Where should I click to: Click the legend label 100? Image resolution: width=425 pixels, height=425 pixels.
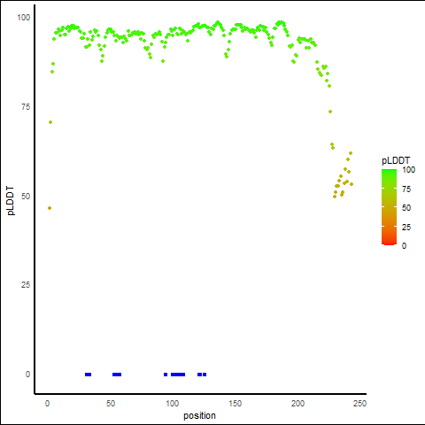[x=408, y=170]
